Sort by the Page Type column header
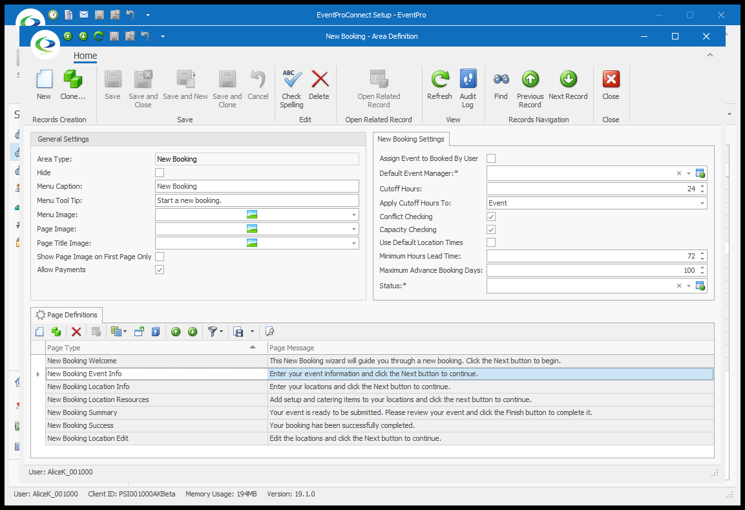745x510 pixels. click(157, 348)
